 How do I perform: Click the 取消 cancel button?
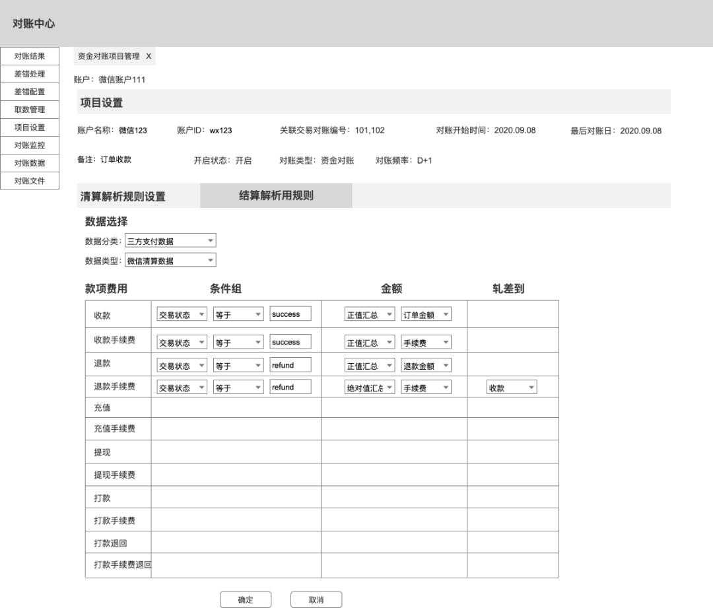[316, 599]
